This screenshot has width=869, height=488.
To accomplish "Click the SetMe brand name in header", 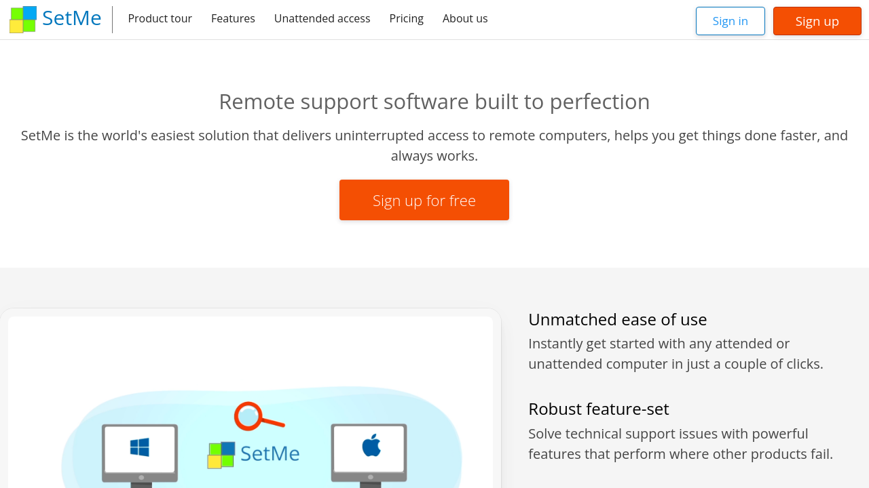I will [71, 18].
